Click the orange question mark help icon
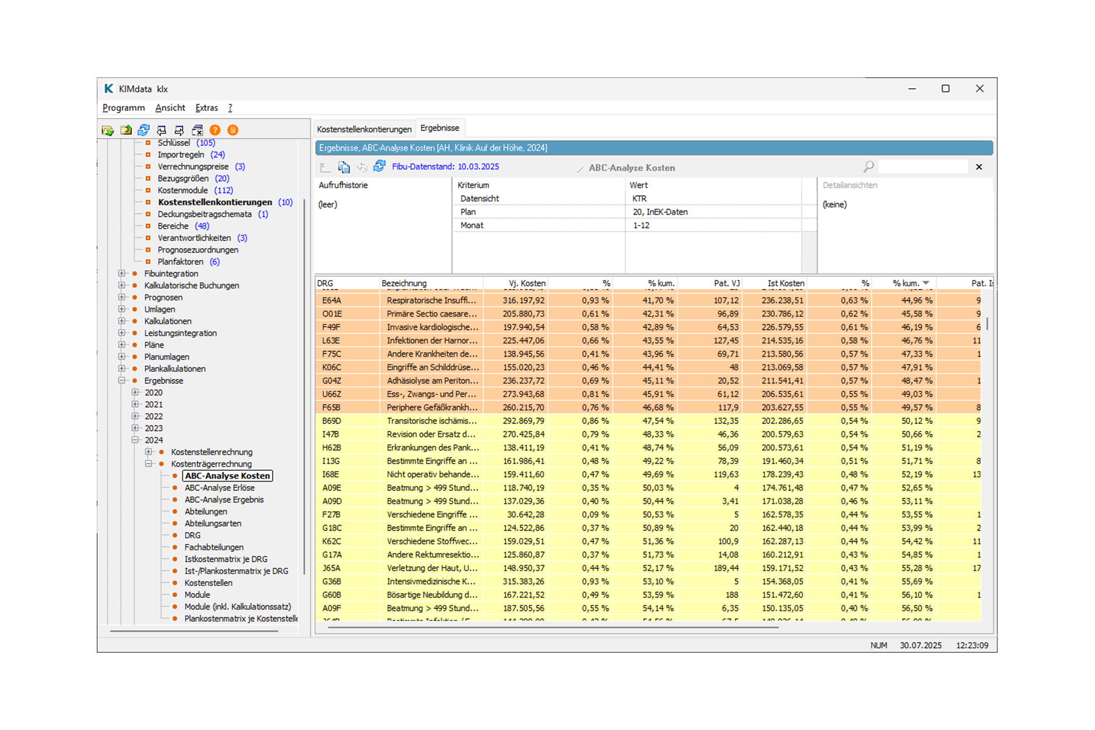 215,130
